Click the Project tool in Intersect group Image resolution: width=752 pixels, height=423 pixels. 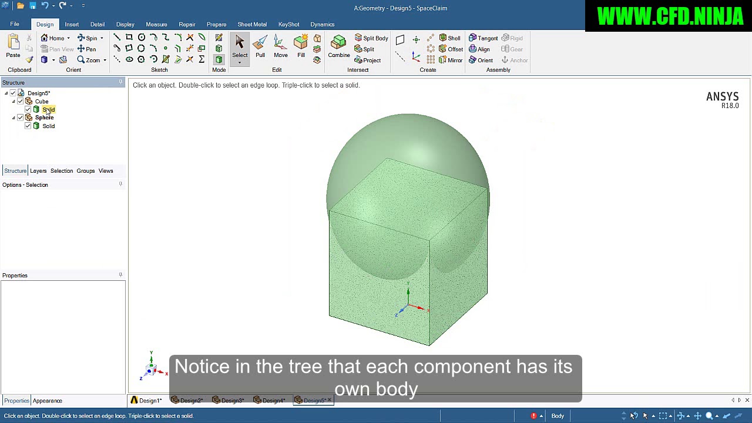(368, 61)
